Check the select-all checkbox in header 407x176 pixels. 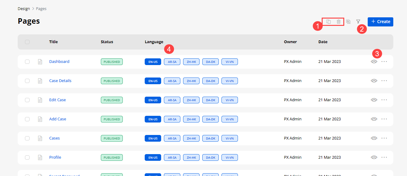tap(27, 42)
